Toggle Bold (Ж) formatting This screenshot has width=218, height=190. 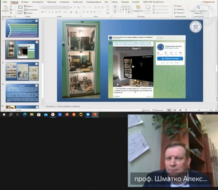pyautogui.click(x=43, y=12)
